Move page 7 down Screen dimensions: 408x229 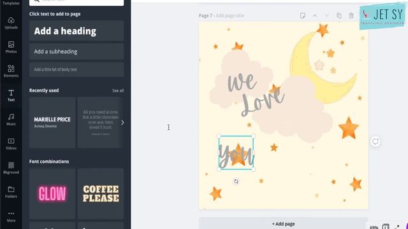(x=327, y=15)
